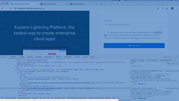Open the Elements tab in DevTools
The width and height of the screenshot is (179, 101).
13,57
